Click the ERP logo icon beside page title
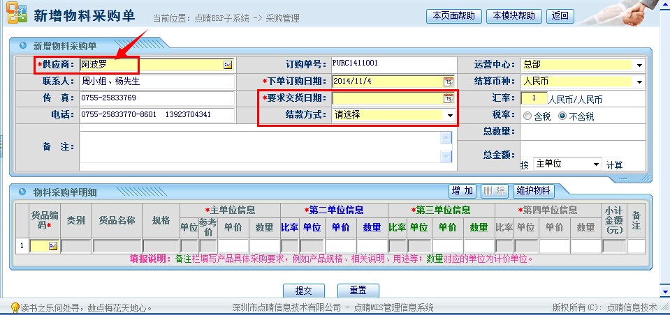Viewport: 670px width, 315px height. click(16, 16)
